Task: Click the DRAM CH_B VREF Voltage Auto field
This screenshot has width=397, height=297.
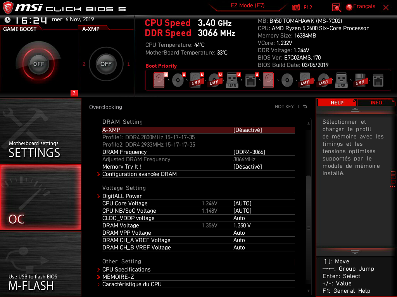Action: click(239, 247)
